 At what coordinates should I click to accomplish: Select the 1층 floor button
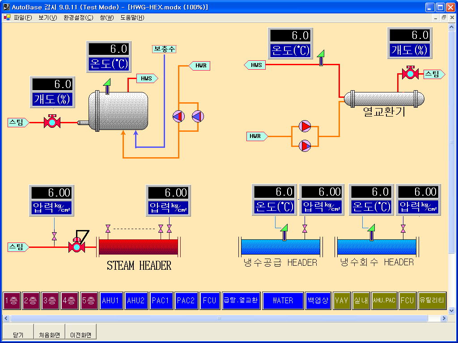12,301
